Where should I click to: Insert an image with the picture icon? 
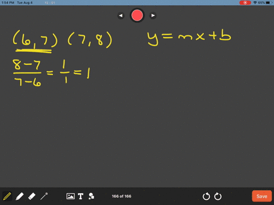click(x=71, y=196)
